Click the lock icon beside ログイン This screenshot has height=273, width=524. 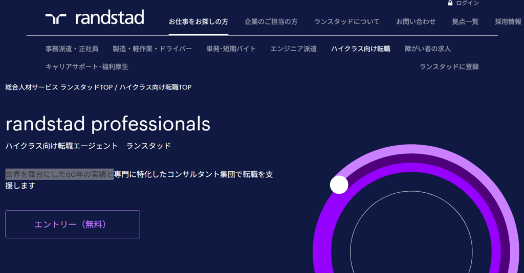[450, 3]
